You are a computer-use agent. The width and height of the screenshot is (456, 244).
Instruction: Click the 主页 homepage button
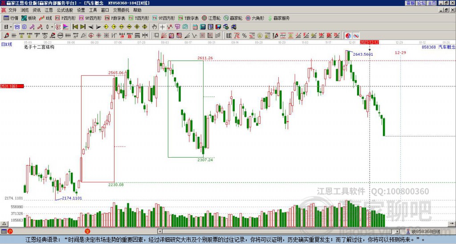coord(432,3)
